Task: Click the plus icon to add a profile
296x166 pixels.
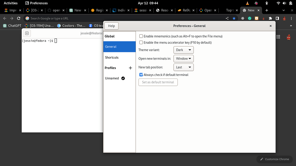Action: pos(130,68)
